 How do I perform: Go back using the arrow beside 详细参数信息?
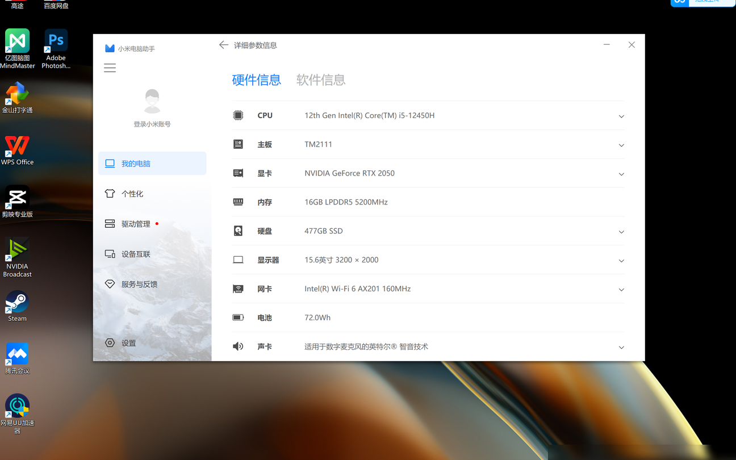[224, 45]
